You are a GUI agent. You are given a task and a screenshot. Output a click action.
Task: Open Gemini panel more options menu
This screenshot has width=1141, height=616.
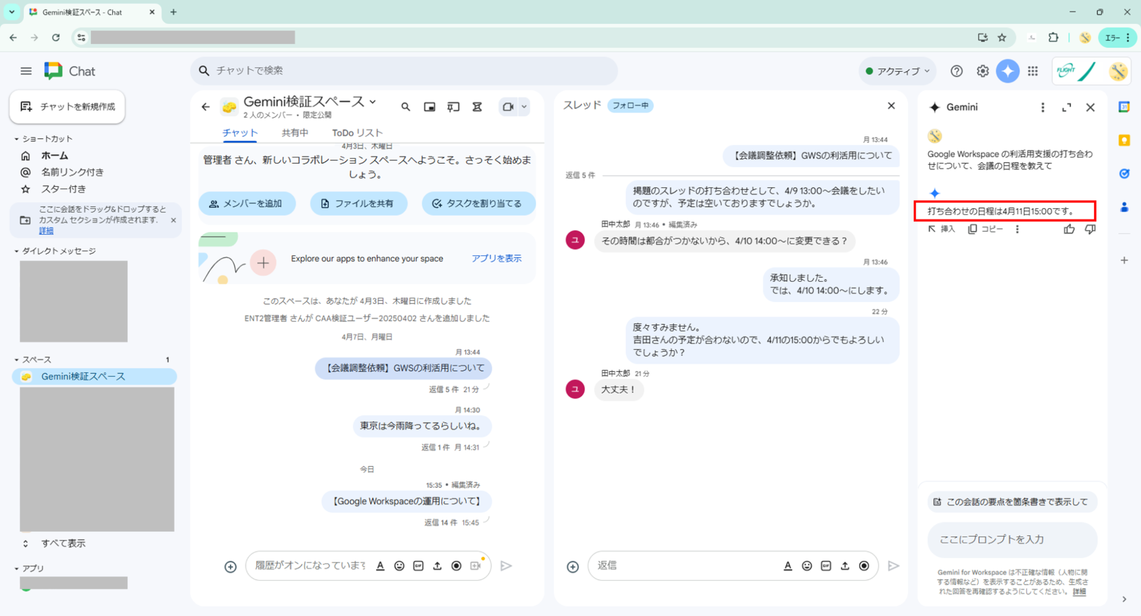[1042, 107]
